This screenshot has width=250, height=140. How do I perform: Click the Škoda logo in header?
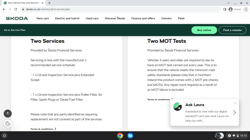tap(17, 18)
